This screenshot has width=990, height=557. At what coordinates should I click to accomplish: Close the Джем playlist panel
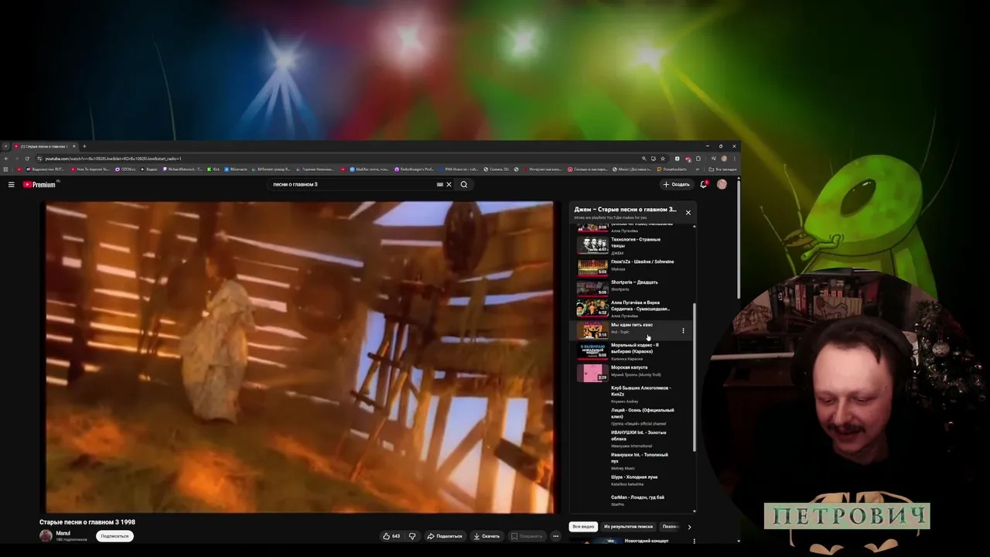pyautogui.click(x=688, y=213)
